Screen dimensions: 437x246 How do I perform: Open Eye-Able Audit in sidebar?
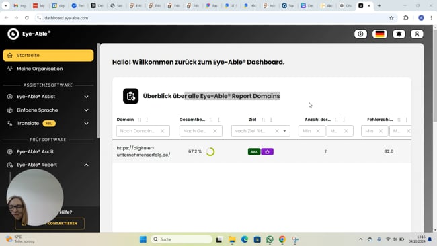click(35, 151)
